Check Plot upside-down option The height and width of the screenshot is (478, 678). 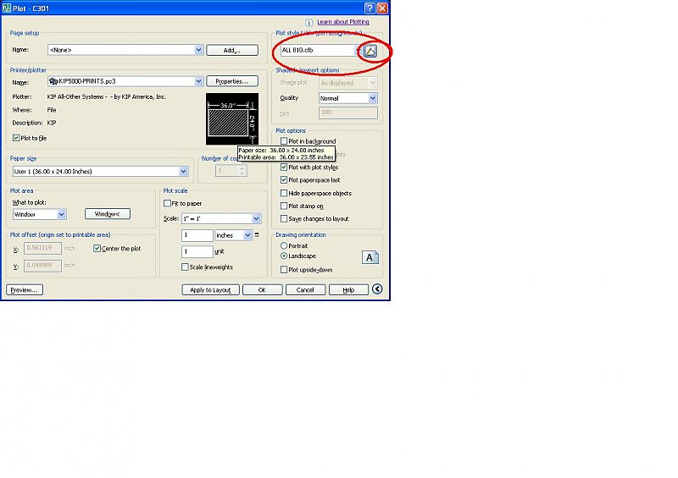click(284, 270)
